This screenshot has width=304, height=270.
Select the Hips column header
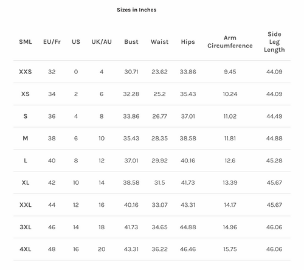click(188, 42)
